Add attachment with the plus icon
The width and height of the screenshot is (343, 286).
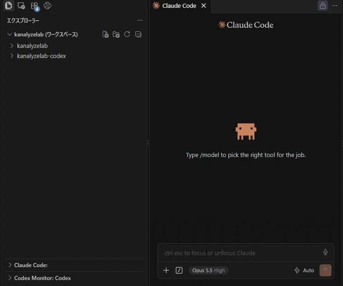click(x=166, y=270)
